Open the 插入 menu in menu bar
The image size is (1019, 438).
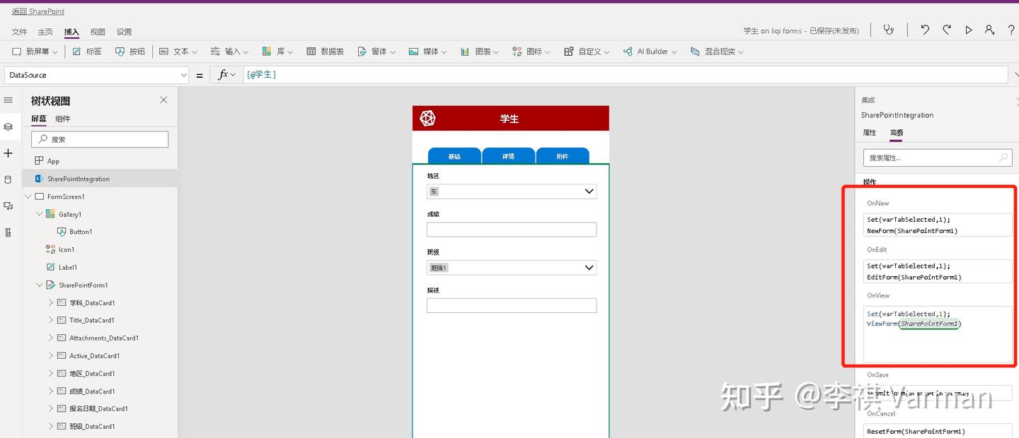tap(71, 32)
